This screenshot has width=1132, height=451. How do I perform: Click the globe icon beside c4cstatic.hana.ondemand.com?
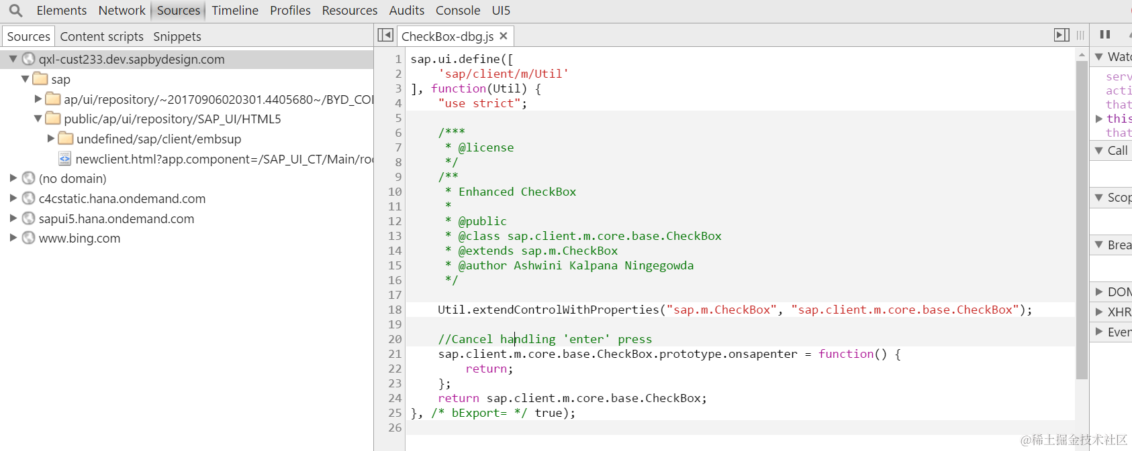point(28,198)
